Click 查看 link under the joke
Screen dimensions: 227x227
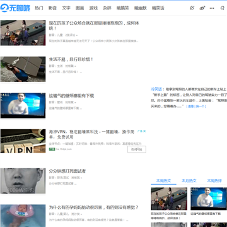pos(191,107)
